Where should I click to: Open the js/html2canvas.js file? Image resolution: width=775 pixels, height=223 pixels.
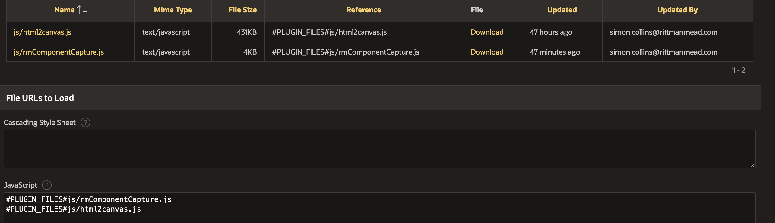(x=42, y=32)
